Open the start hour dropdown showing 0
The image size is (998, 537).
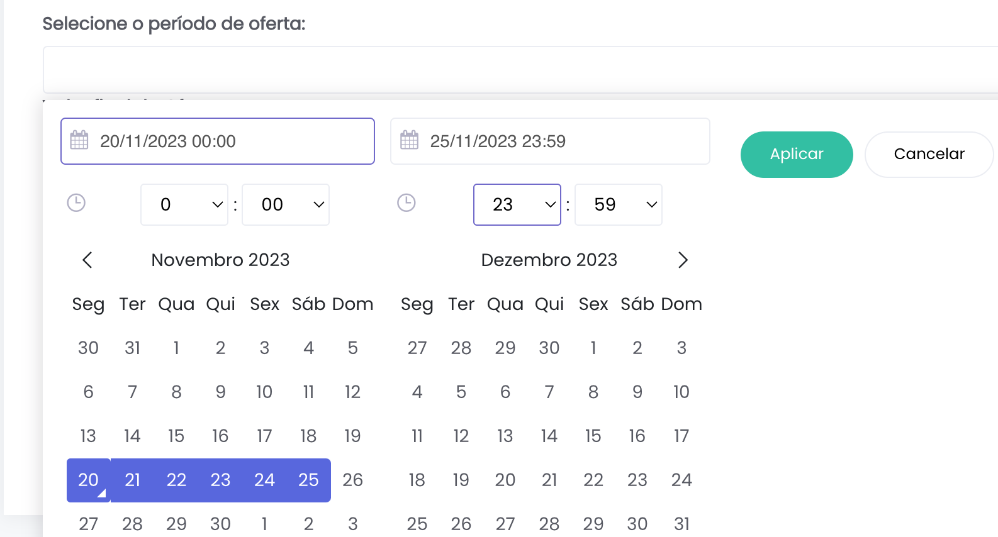[184, 204]
